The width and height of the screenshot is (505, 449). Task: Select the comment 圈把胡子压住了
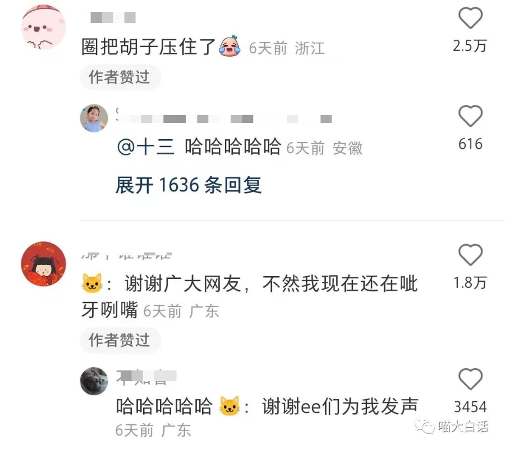point(149,47)
